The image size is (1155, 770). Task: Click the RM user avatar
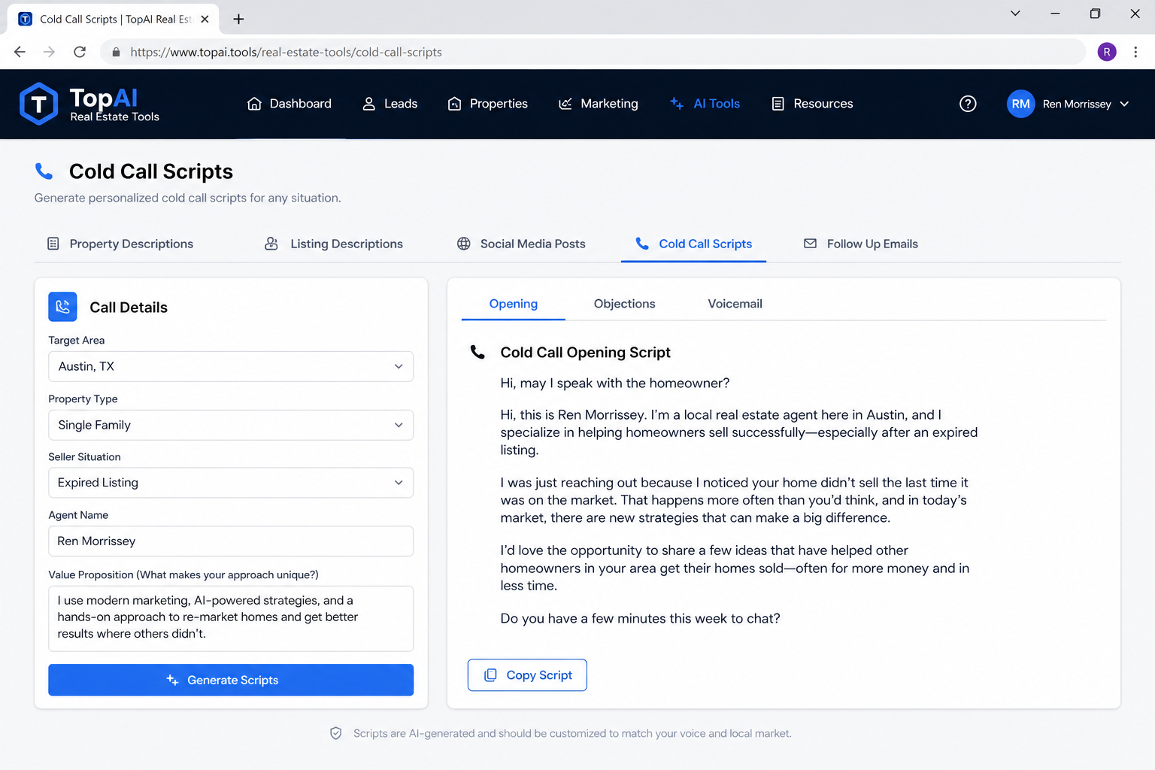(x=1020, y=104)
